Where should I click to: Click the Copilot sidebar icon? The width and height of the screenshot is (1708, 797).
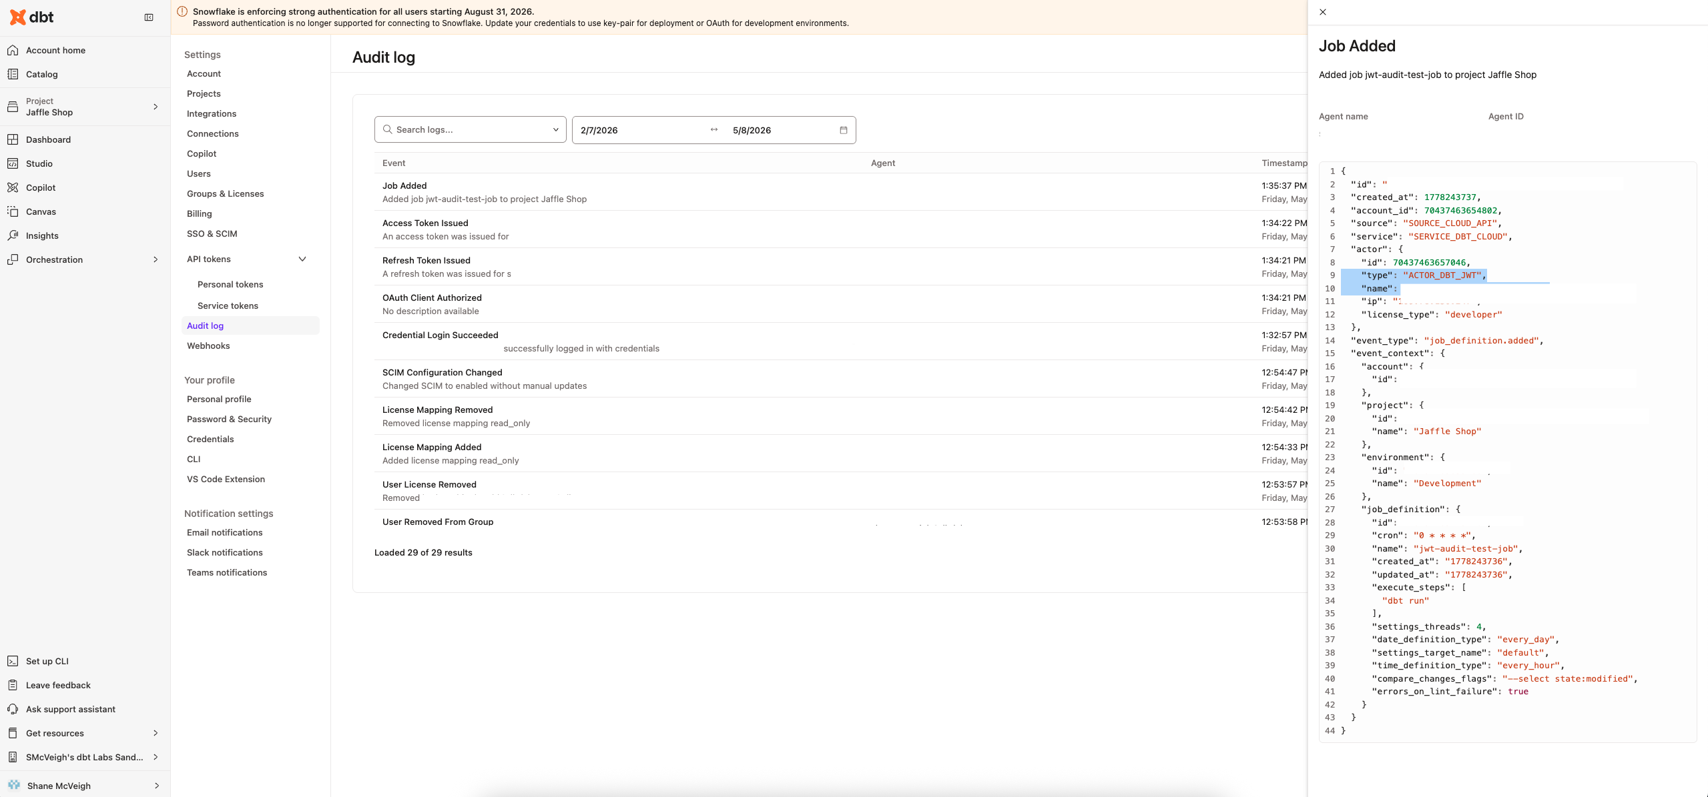coord(13,187)
